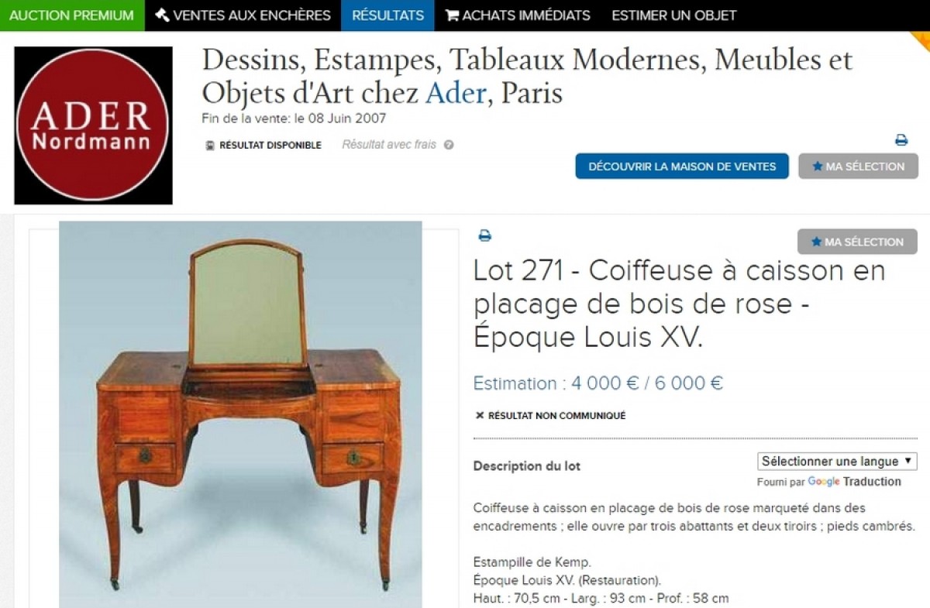930x608 pixels.
Task: Click the help question mark next to Résultat avec frais
Action: (x=449, y=145)
